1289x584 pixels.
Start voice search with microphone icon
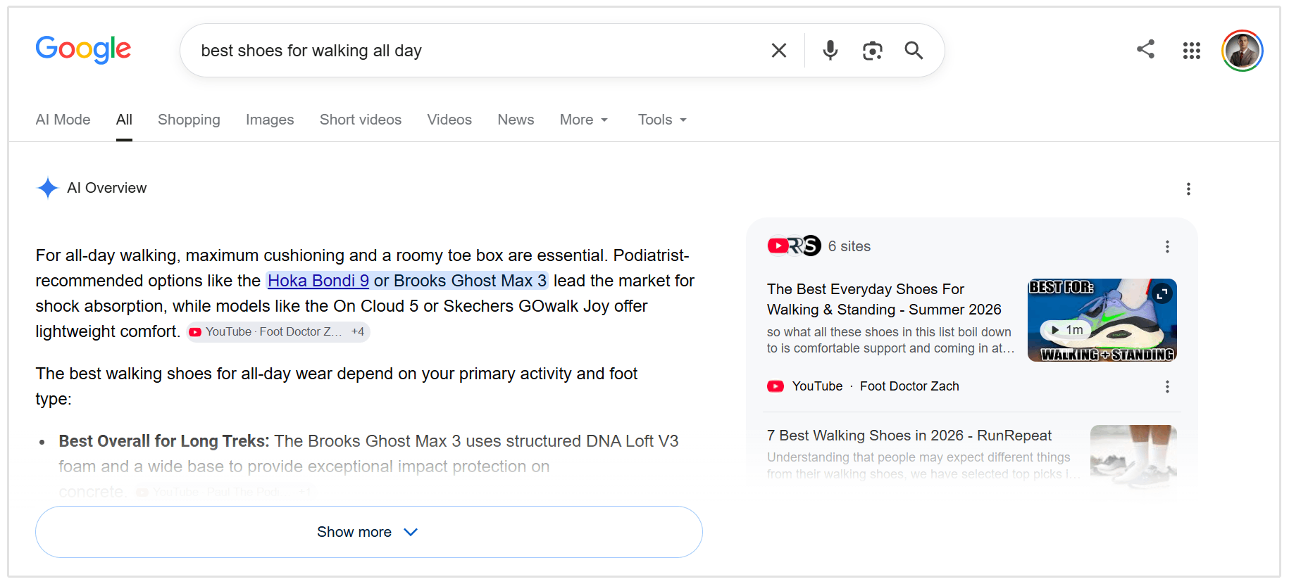click(x=830, y=51)
